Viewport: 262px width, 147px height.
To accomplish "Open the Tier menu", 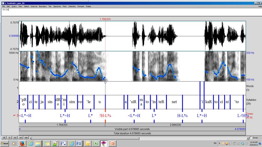I will point(50,6).
